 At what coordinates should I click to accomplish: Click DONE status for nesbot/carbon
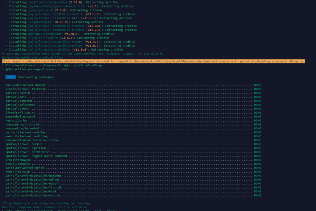coord(257,121)
